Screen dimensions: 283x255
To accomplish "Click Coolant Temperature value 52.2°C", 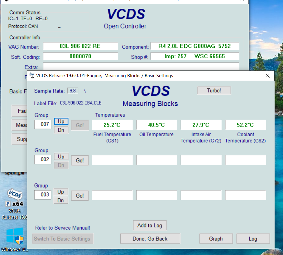I will click(246, 125).
